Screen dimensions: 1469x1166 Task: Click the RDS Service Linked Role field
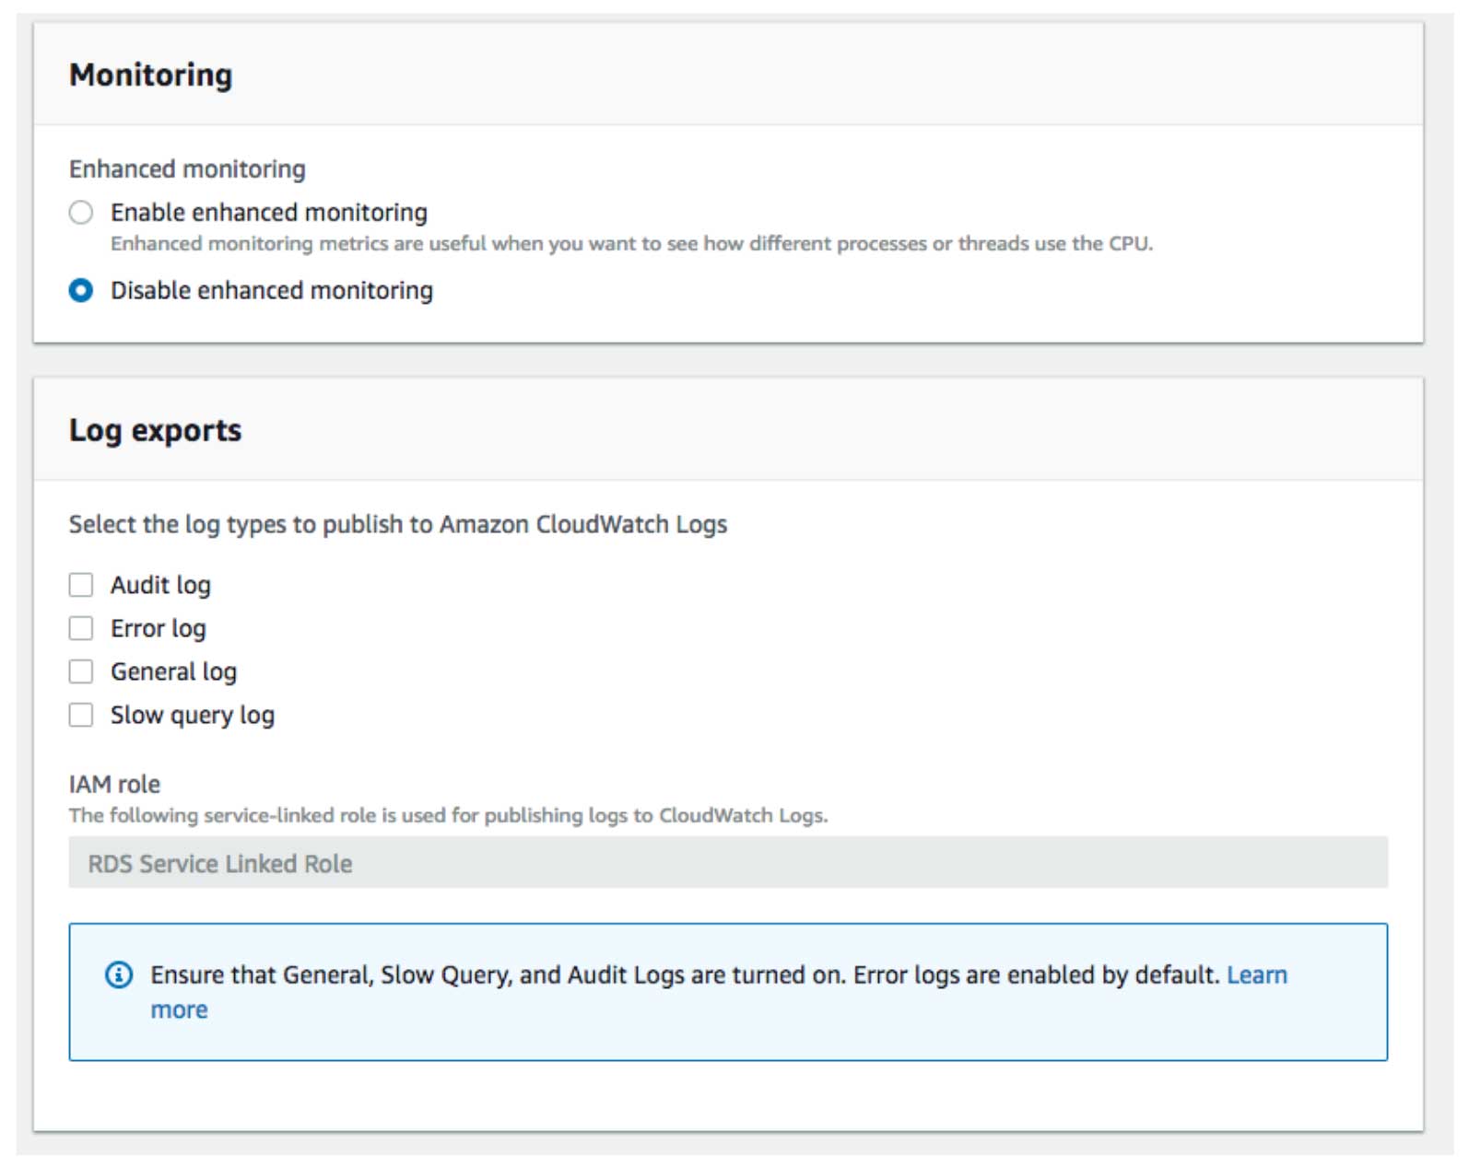coord(727,863)
